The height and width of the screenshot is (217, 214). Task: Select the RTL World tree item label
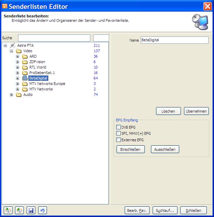click(38, 67)
